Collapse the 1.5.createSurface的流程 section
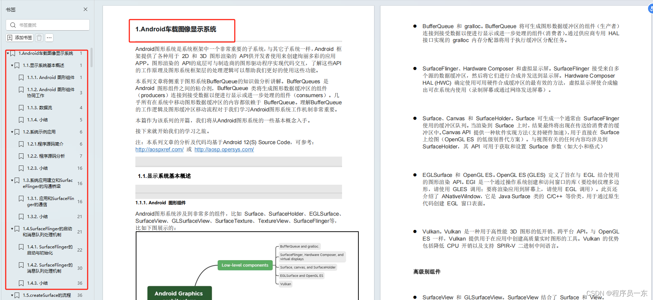 [12, 295]
